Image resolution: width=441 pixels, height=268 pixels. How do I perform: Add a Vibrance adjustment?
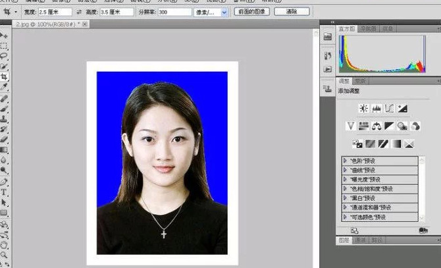click(x=350, y=126)
